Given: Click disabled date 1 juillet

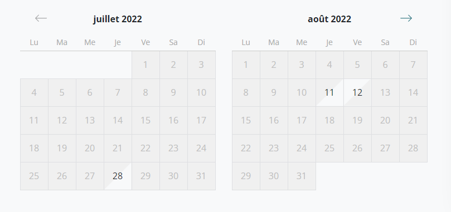Looking at the screenshot, I should [x=146, y=65].
